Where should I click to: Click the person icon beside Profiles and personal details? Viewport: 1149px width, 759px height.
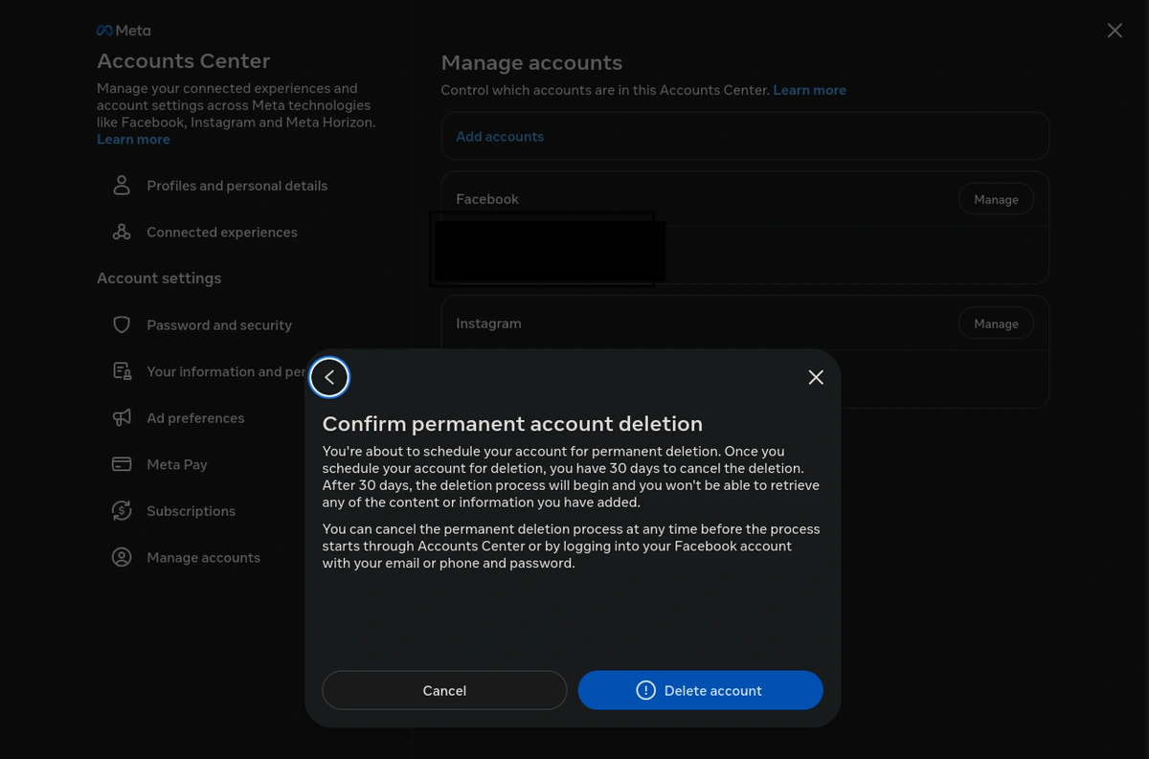(x=122, y=186)
